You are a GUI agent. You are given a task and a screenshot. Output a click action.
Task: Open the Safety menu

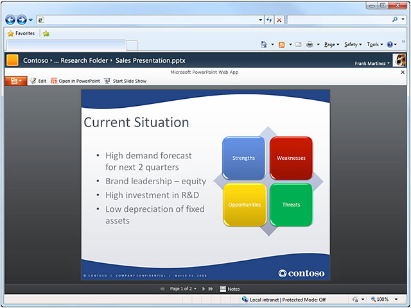[x=353, y=44]
